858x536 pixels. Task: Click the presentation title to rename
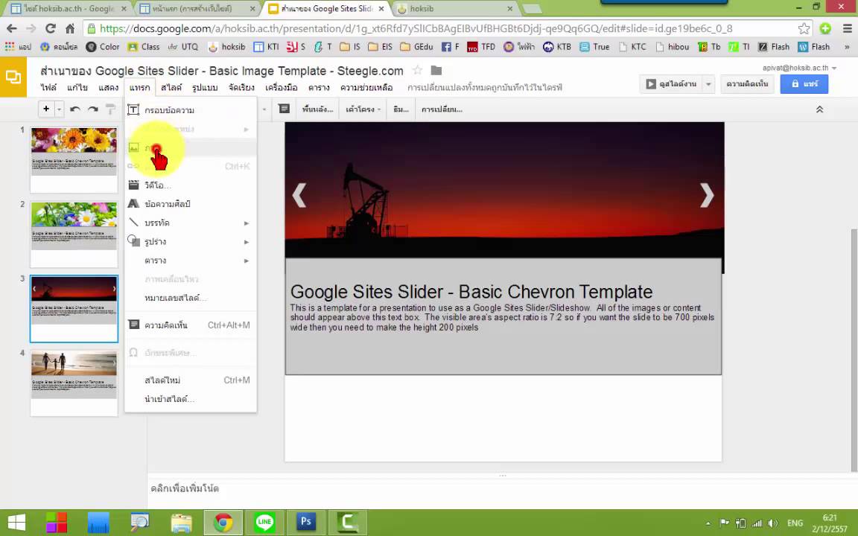tap(222, 71)
